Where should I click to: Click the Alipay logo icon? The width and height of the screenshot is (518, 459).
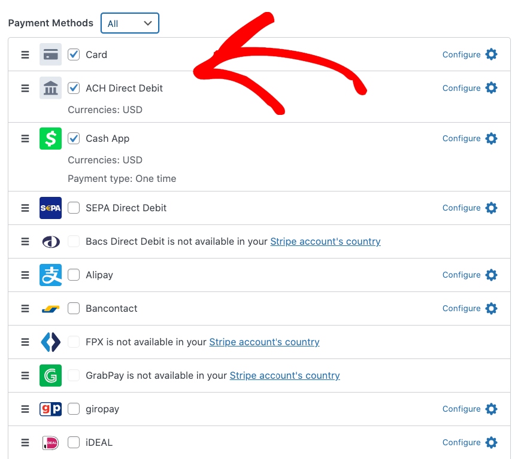(x=50, y=275)
